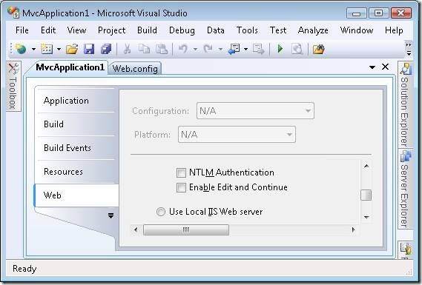Click the Undo arrow icon
The height and width of the screenshot is (285, 422).
(183, 49)
